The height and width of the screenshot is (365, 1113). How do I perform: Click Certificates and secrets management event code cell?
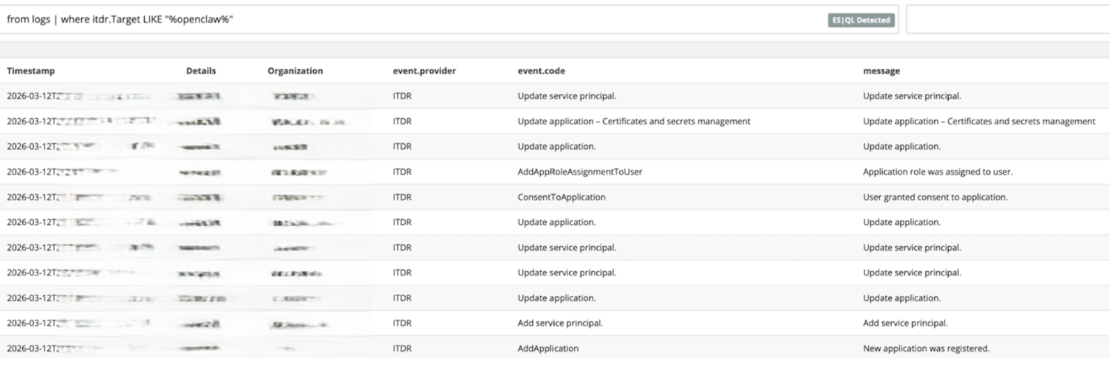(x=634, y=122)
